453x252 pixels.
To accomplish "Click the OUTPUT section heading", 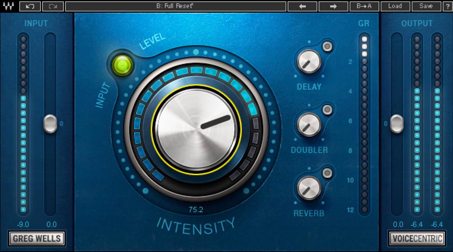I will click(417, 24).
